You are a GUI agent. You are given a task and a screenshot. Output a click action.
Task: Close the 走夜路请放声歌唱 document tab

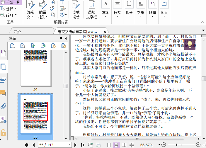[105, 32]
